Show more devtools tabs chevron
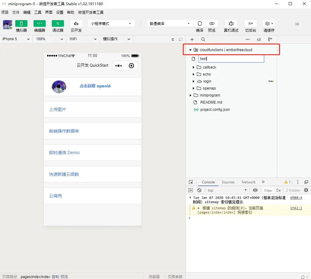311x279 pixels. tap(263, 182)
